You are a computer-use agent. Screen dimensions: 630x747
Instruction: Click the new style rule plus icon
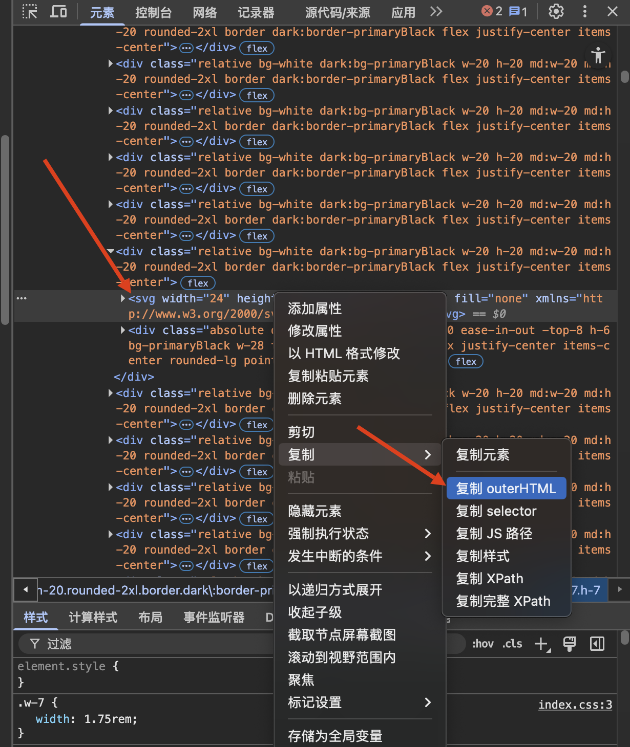point(541,644)
